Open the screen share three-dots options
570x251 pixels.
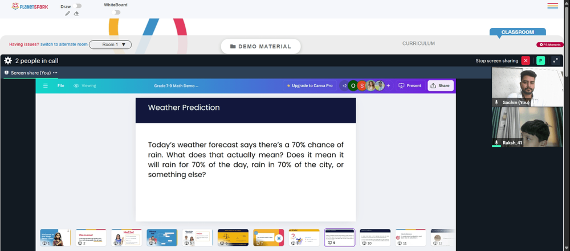click(x=55, y=73)
